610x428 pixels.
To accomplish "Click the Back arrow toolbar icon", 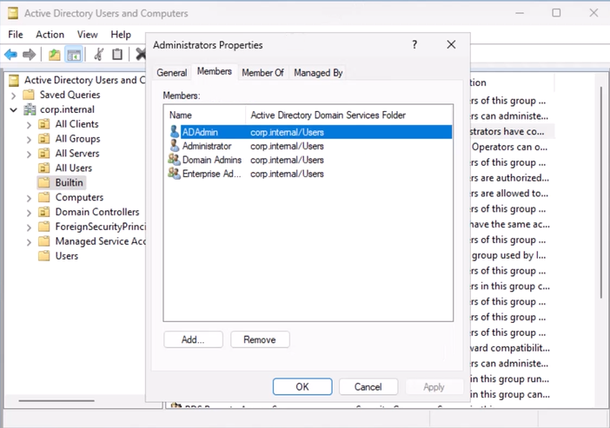I will (x=10, y=55).
